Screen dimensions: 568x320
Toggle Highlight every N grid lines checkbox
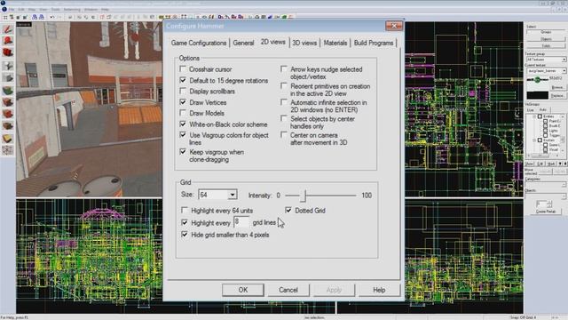coord(185,222)
